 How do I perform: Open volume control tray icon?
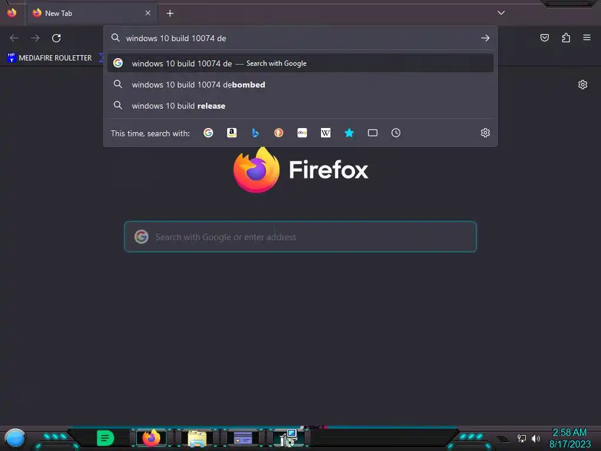535,438
